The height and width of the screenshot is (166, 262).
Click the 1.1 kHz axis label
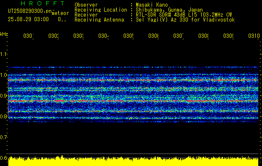click(3, 54)
